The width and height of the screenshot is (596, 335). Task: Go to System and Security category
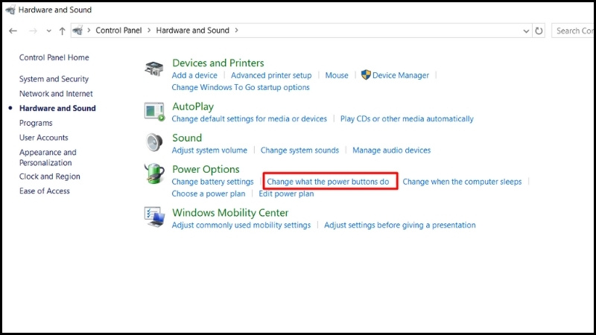[x=54, y=79]
